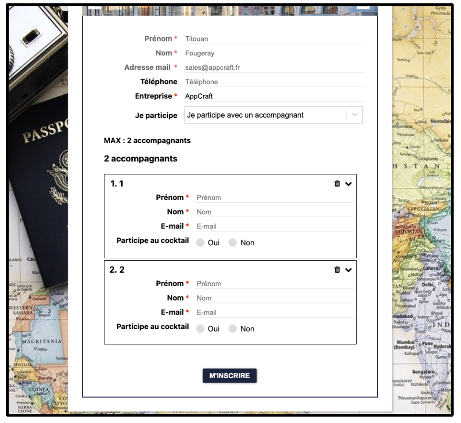Click the Entreprise field with AppCraft
461x423 pixels.
tap(274, 96)
